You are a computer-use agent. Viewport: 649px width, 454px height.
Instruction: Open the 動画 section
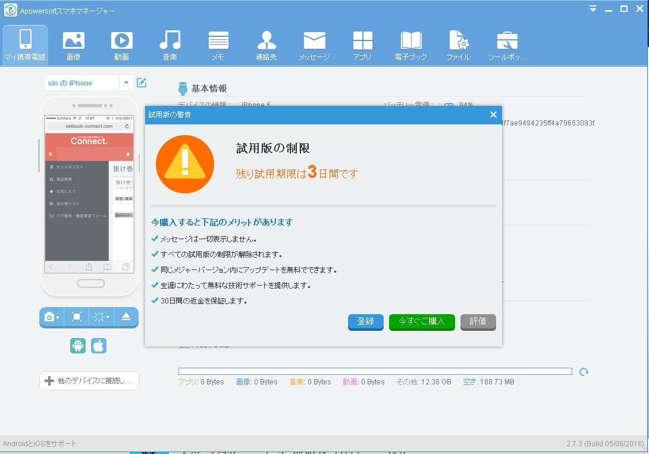(x=122, y=46)
